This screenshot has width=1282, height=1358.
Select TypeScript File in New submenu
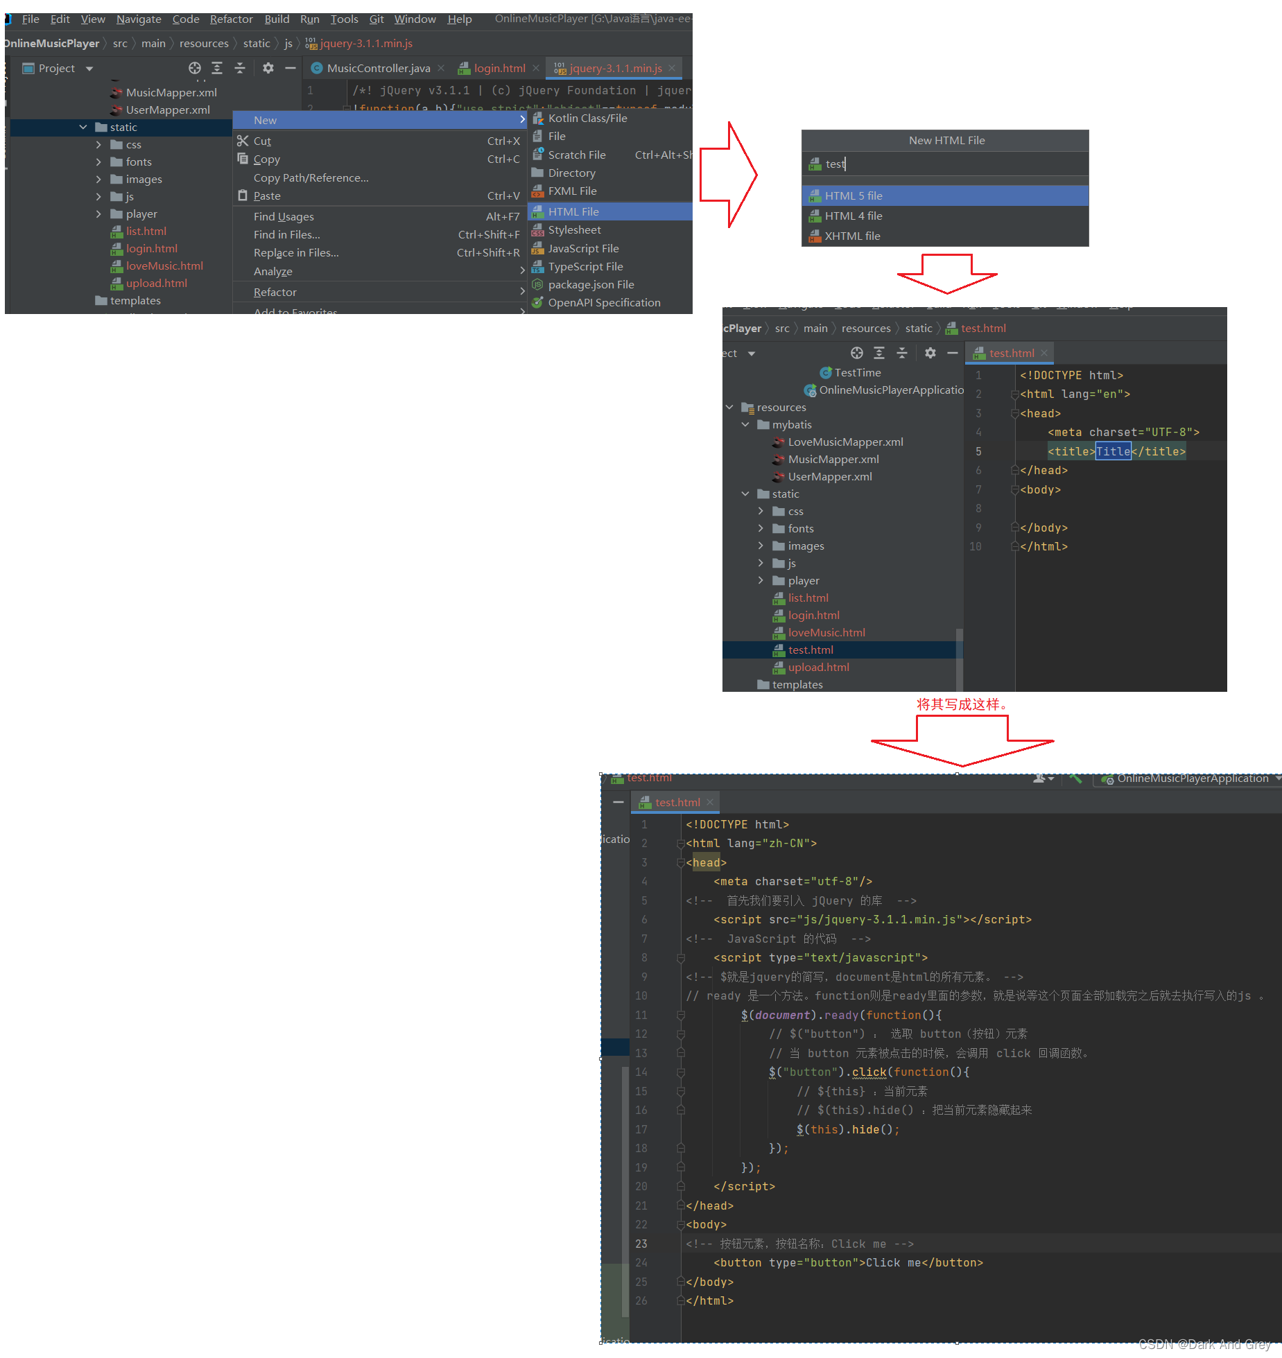tap(610, 266)
